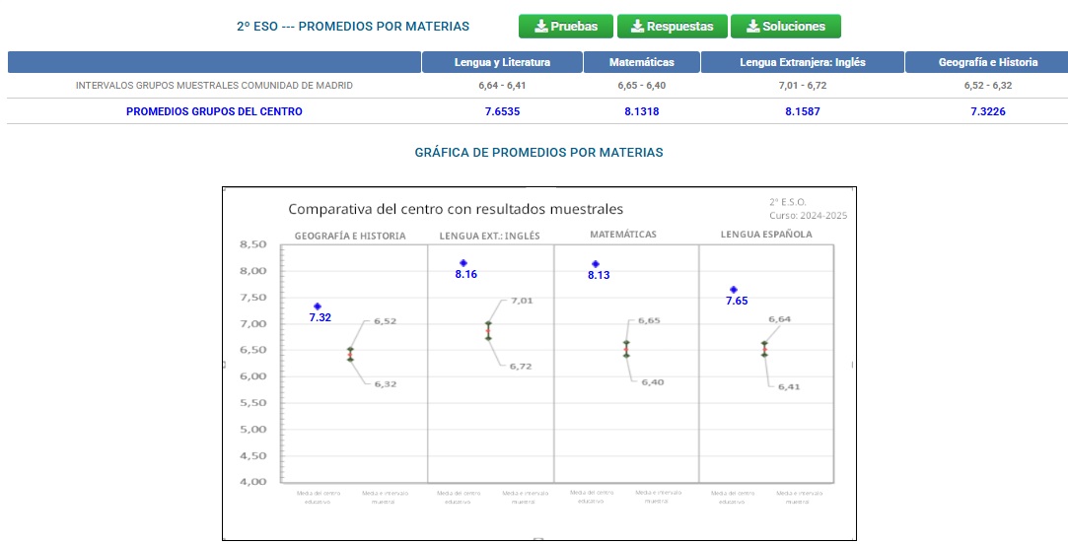The height and width of the screenshot is (544, 1068).
Task: Click the download icon on the Pruebas button
Action: point(540,27)
